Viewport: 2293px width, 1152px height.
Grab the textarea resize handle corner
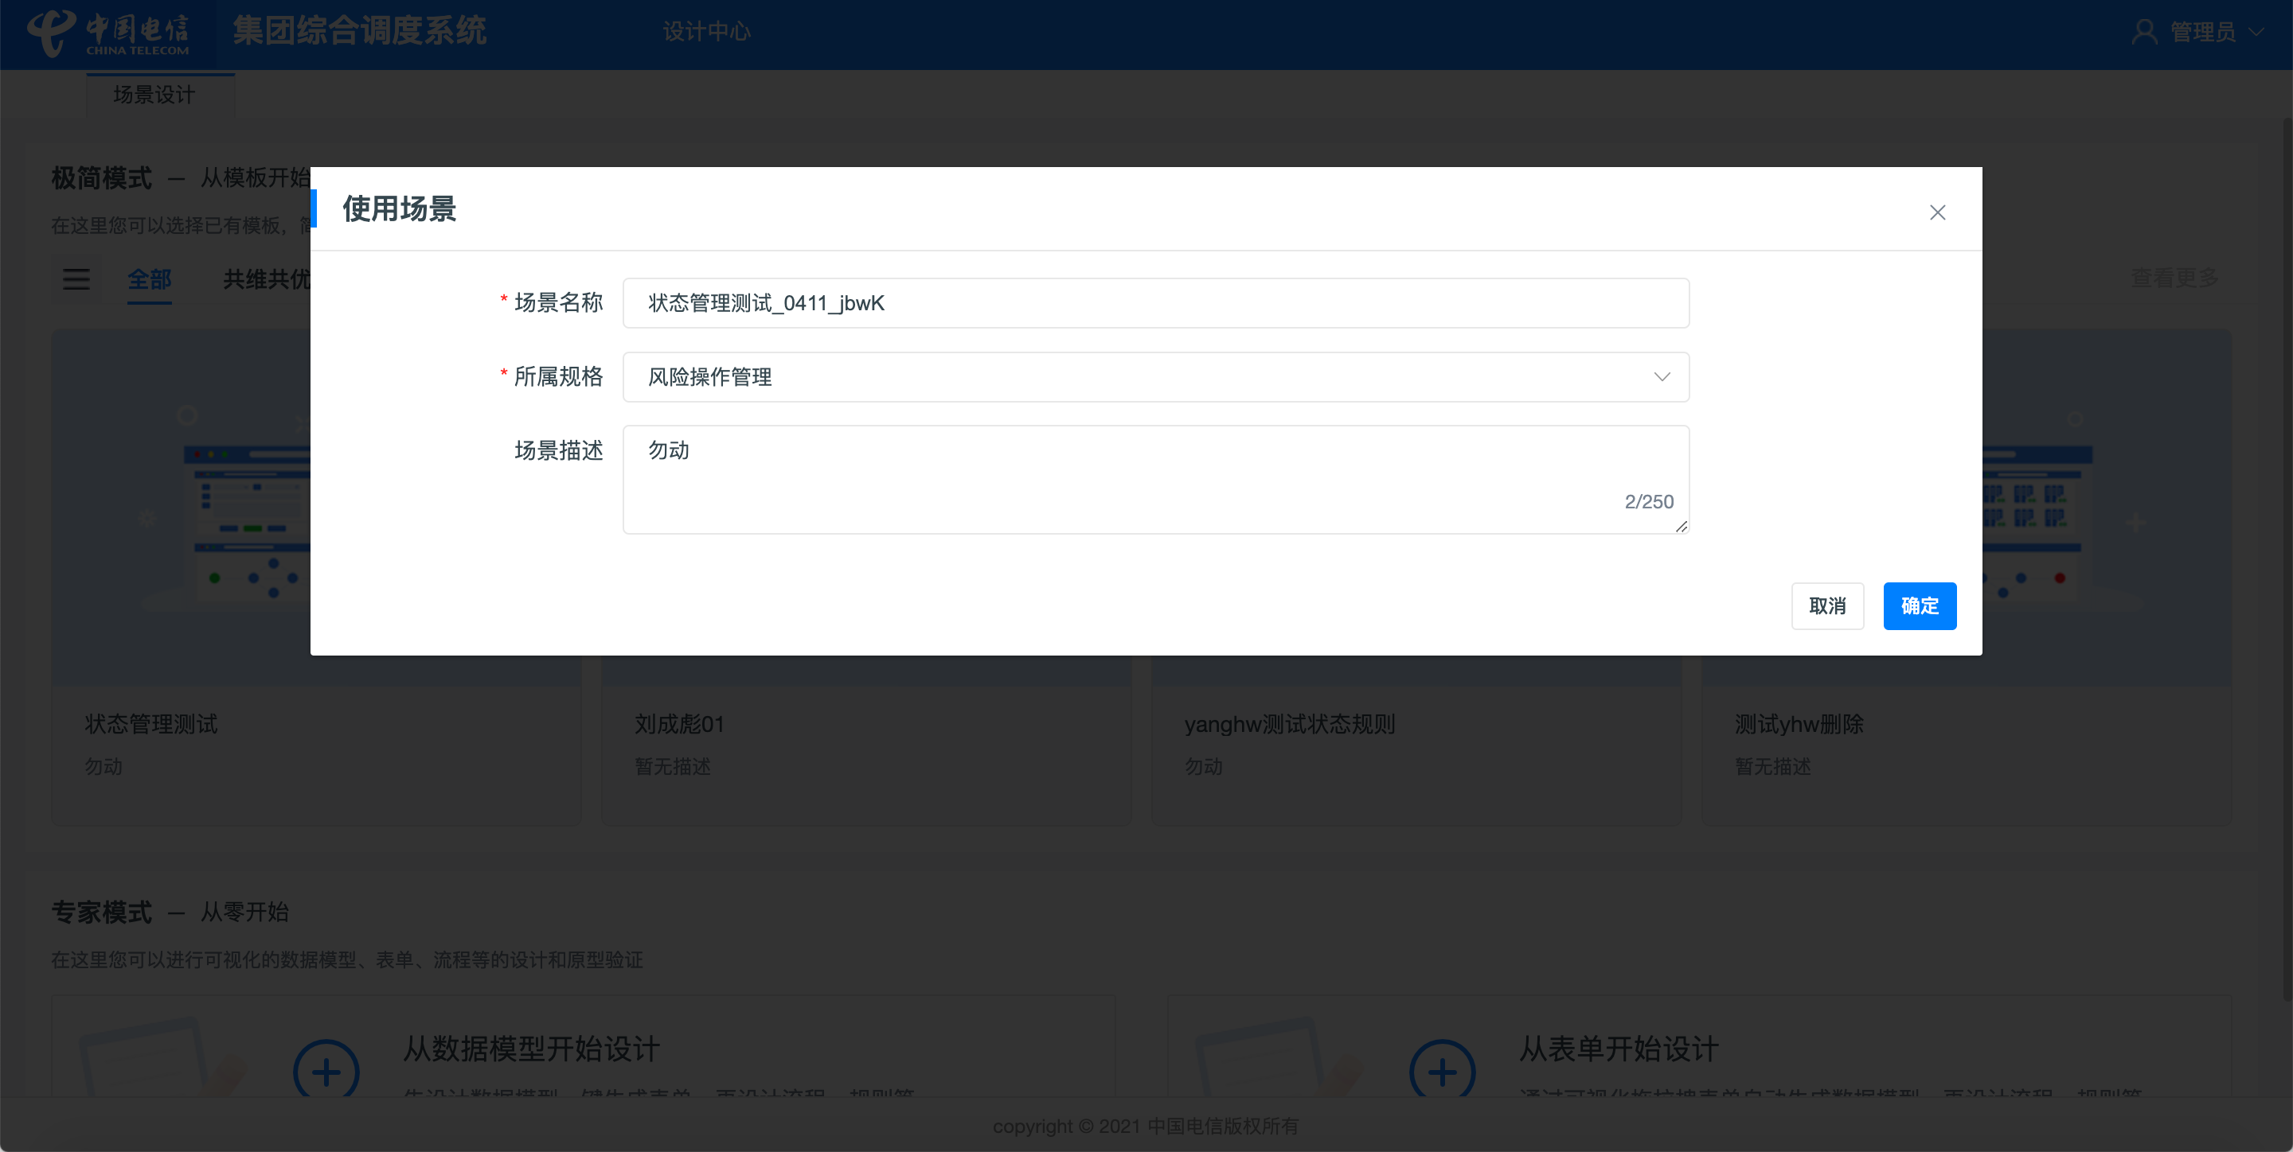pos(1681,527)
